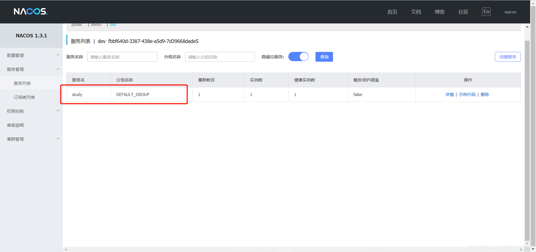Expand the 权限控制 menu chevron

(x=58, y=111)
